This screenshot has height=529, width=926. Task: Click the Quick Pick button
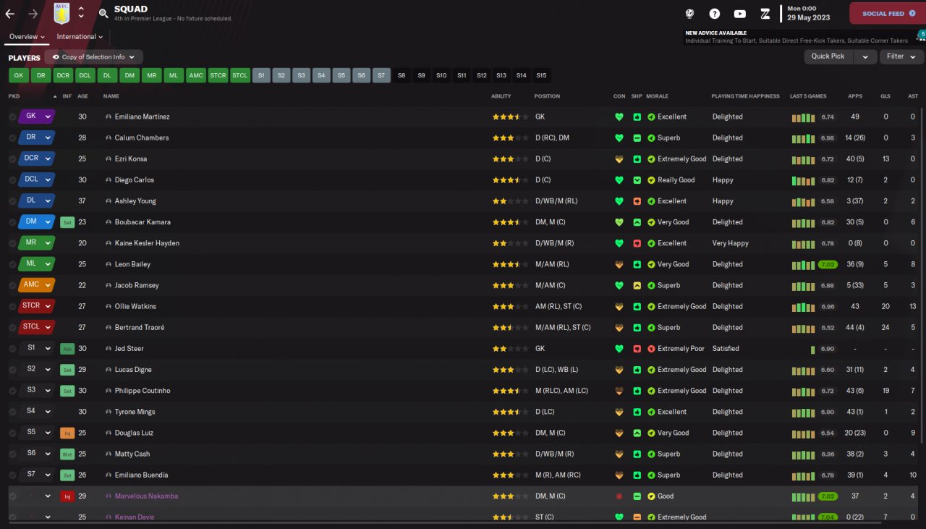(x=828, y=56)
